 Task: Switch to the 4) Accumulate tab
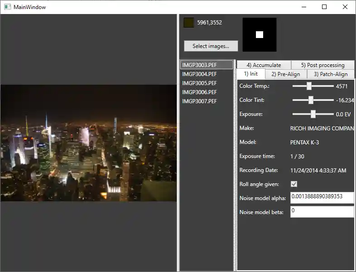point(264,65)
